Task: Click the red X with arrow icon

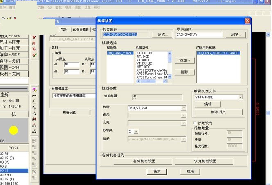Action: point(34,49)
